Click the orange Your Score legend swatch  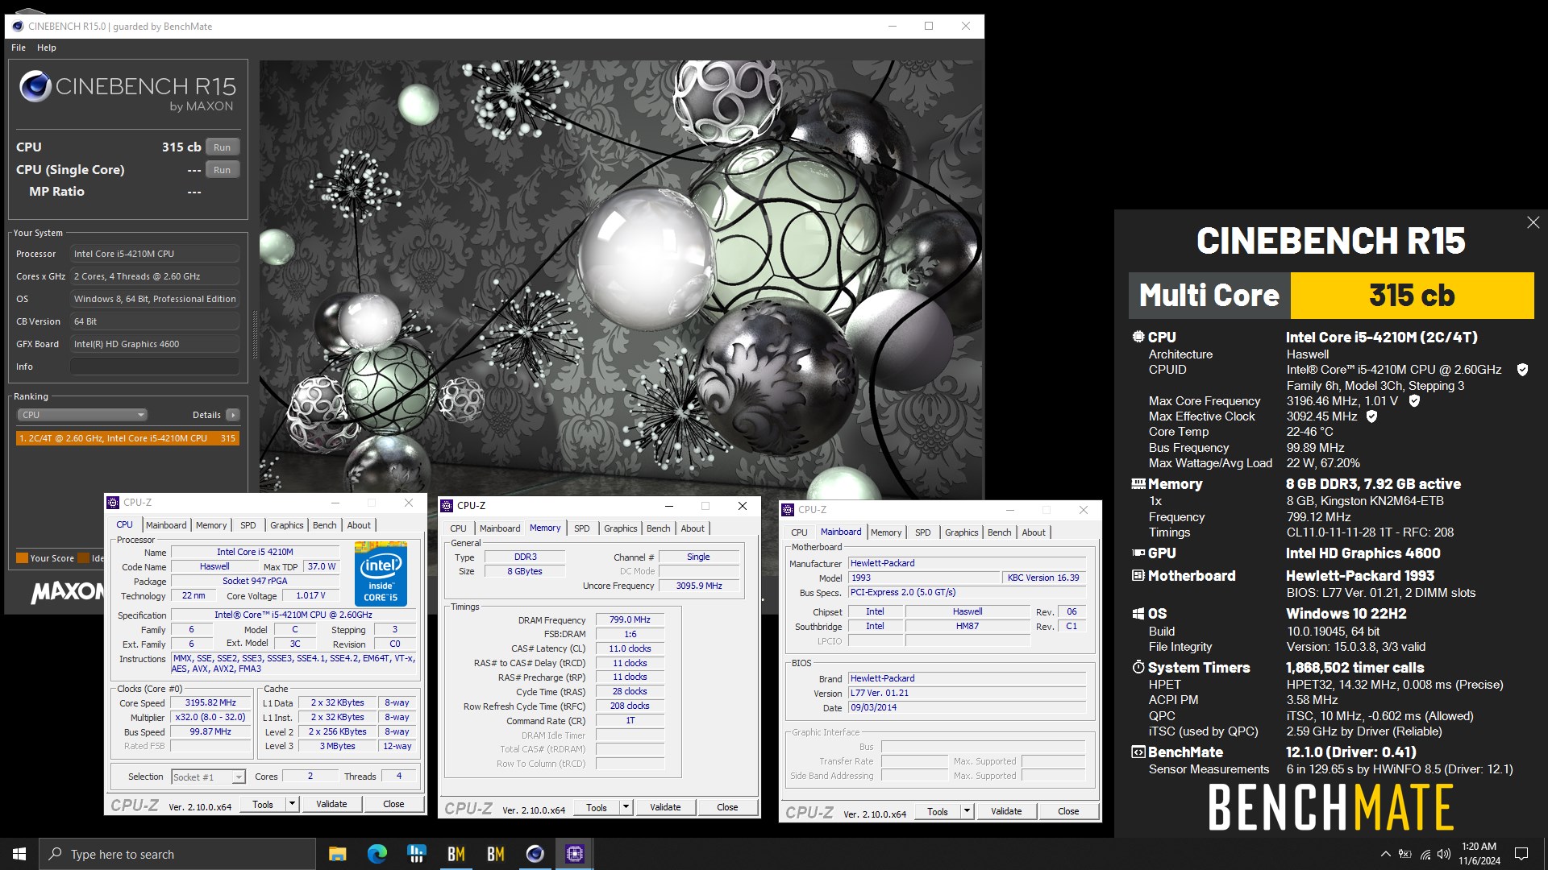22,558
